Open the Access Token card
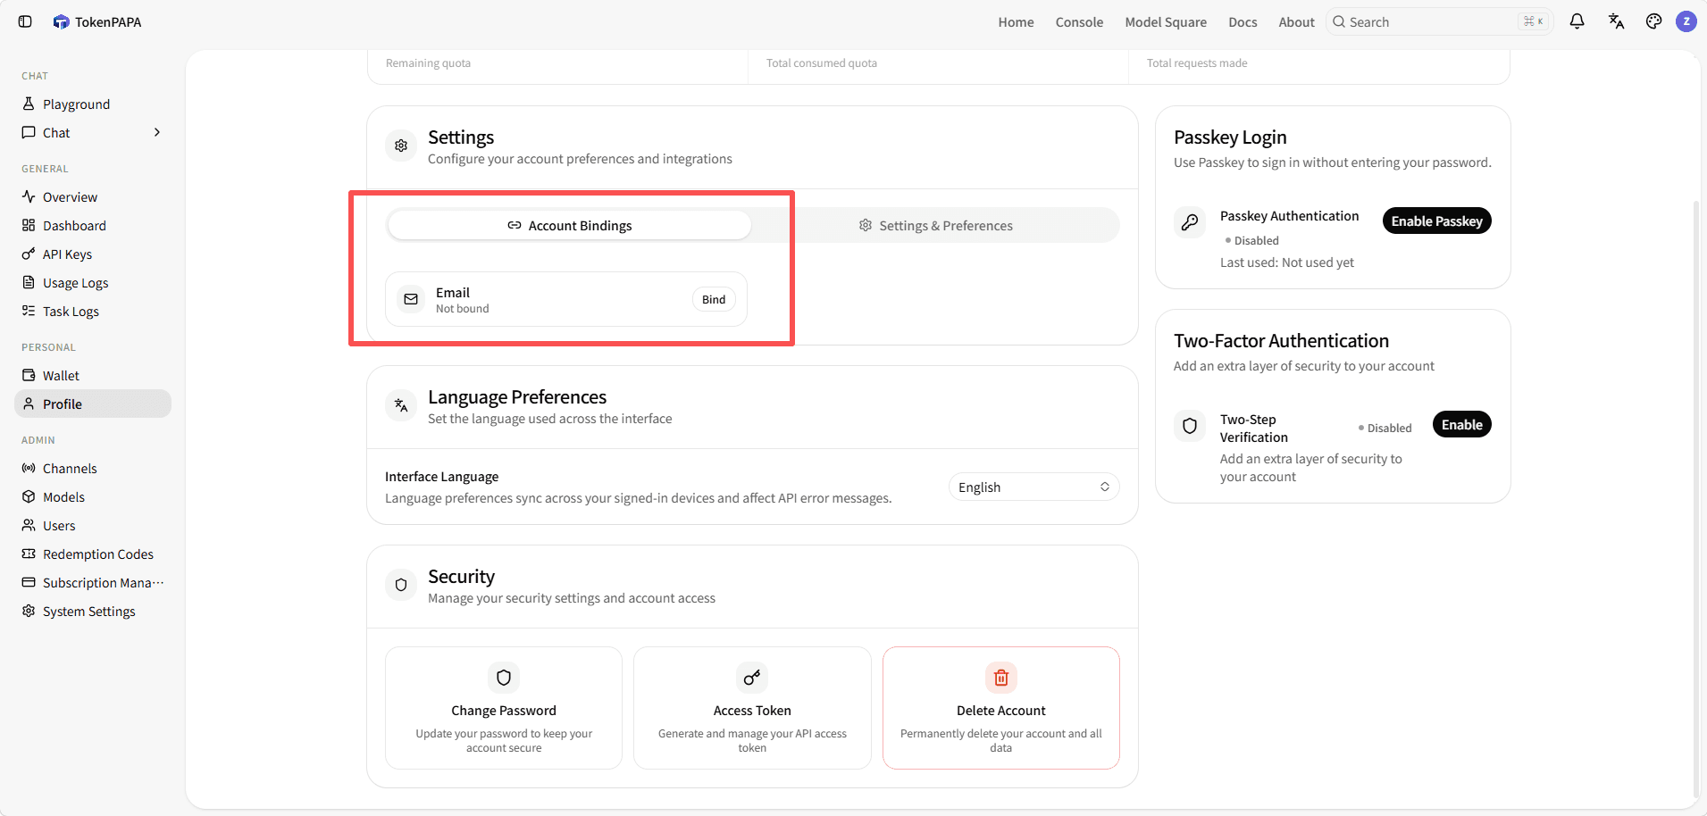This screenshot has height=816, width=1707. coord(752,707)
